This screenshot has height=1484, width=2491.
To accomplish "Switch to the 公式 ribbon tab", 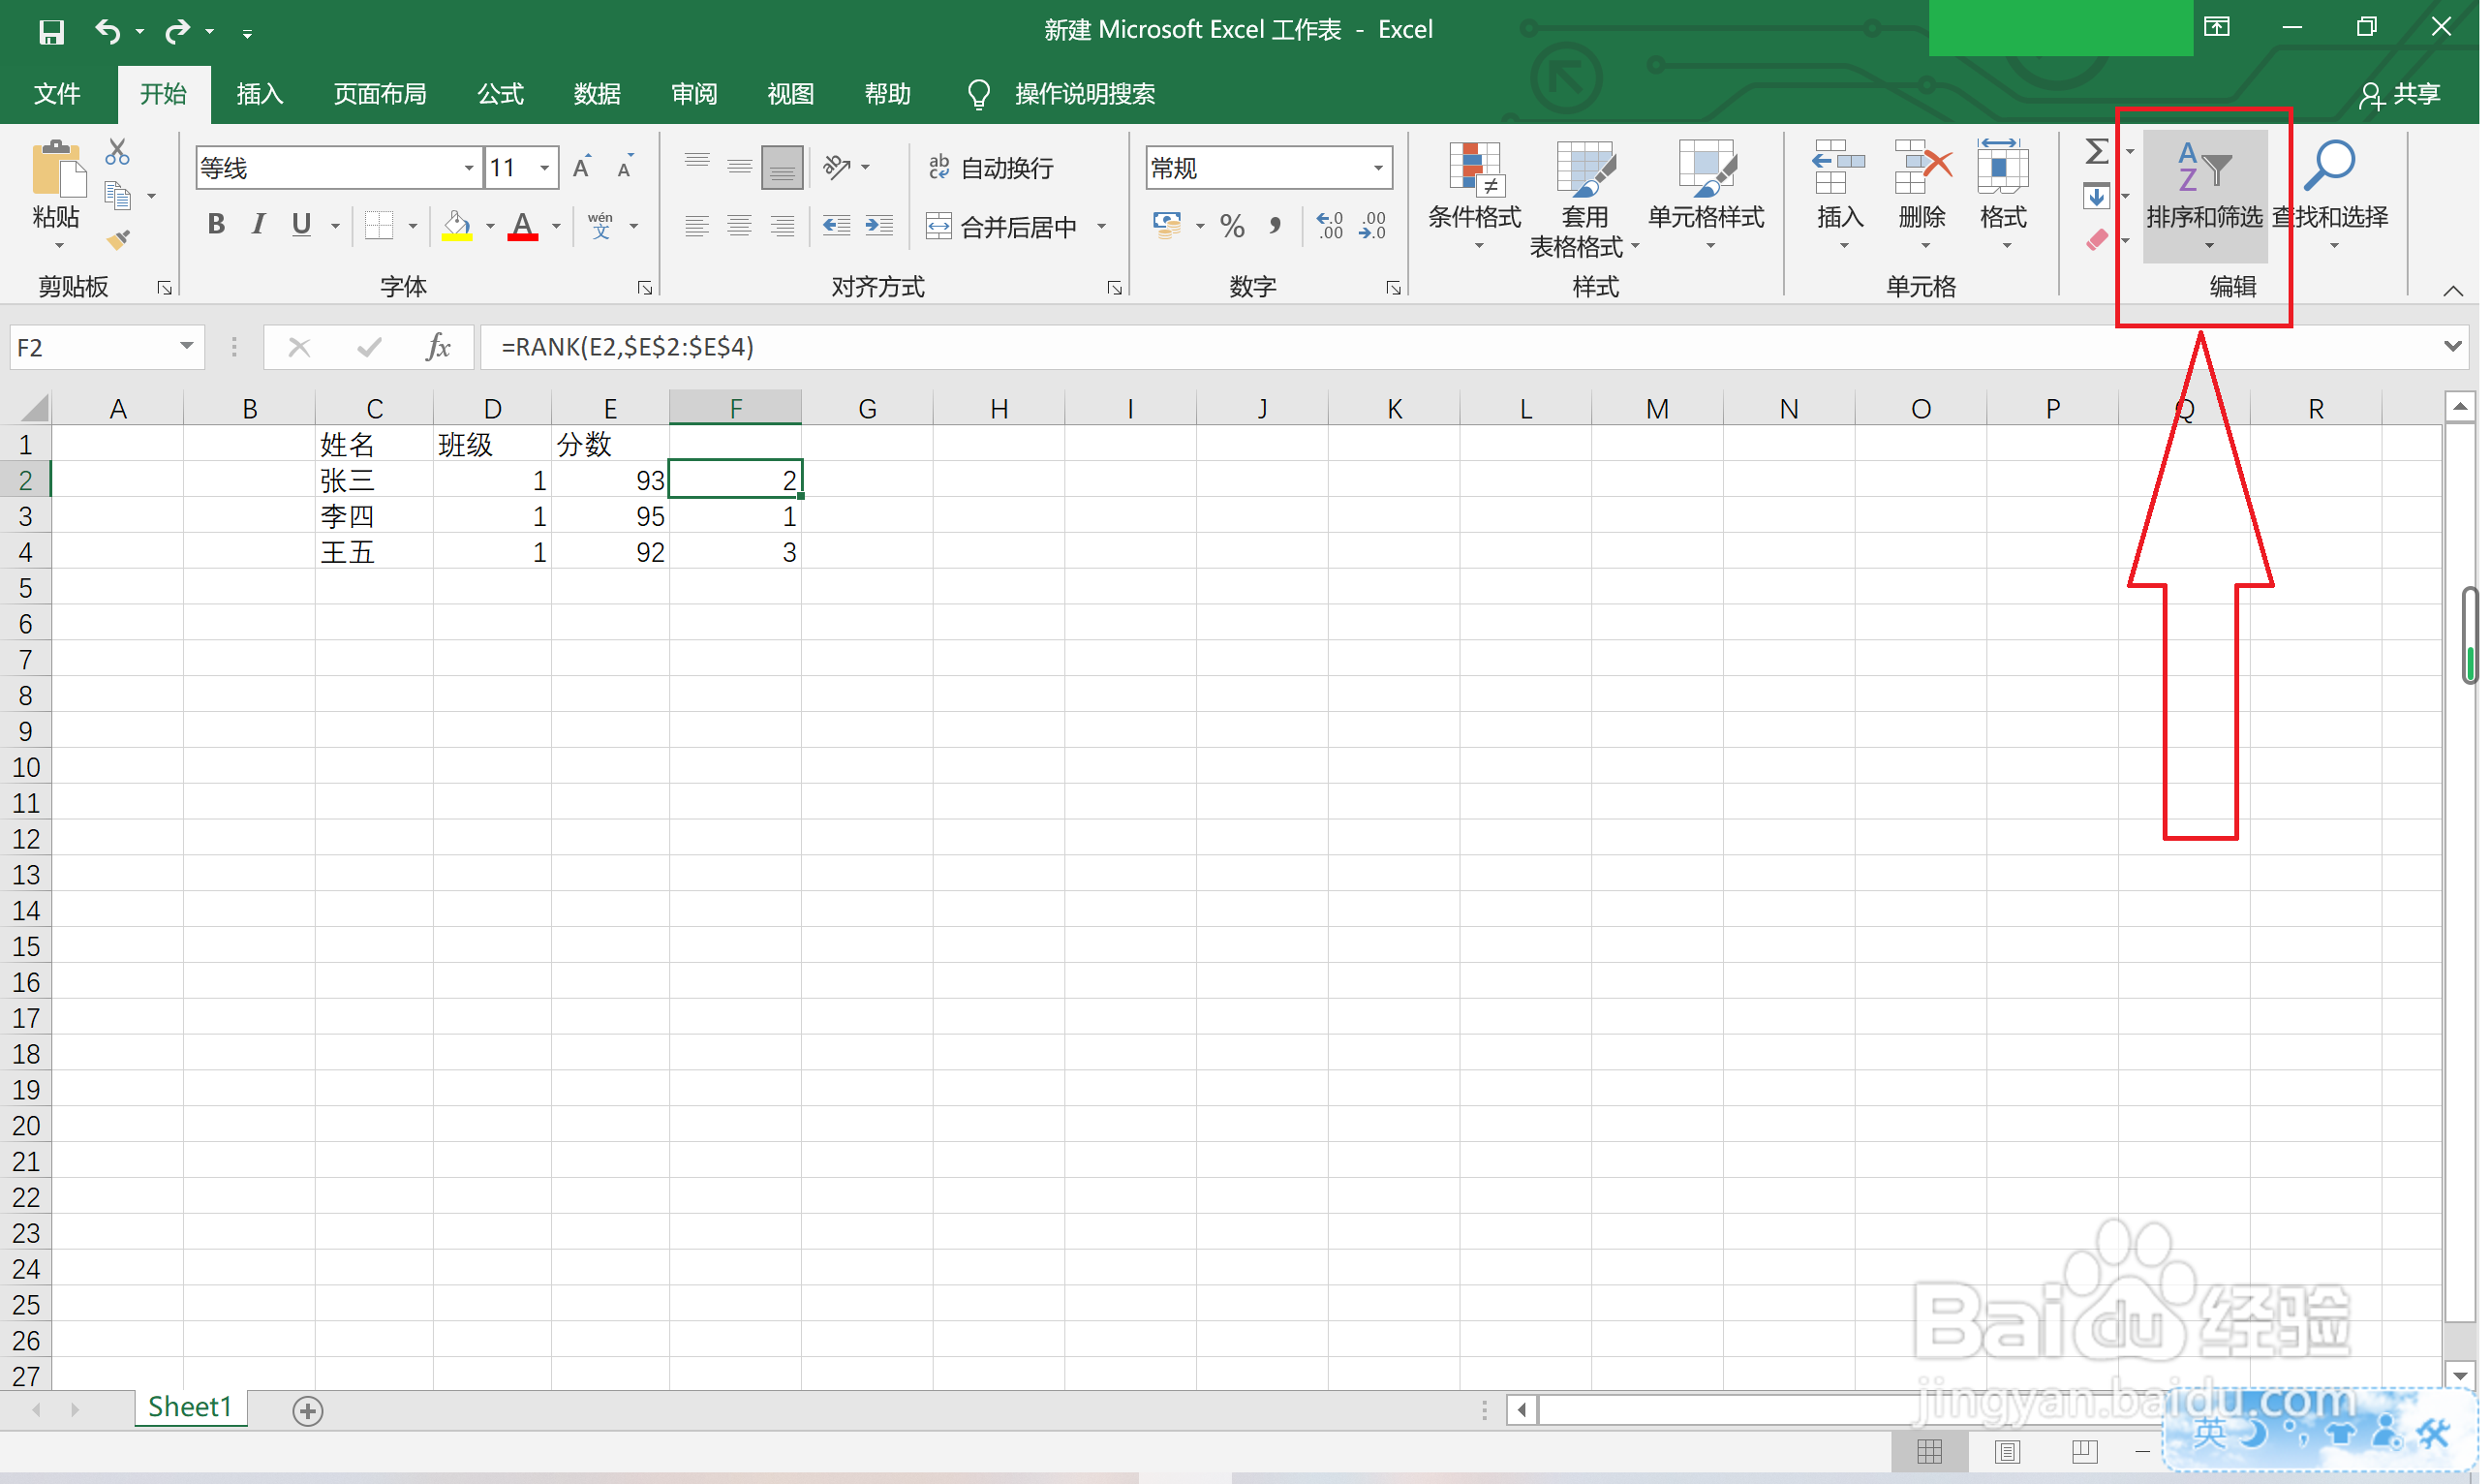I will point(502,94).
